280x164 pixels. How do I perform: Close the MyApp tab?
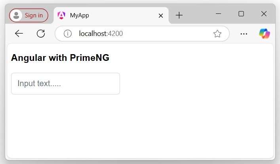161,16
